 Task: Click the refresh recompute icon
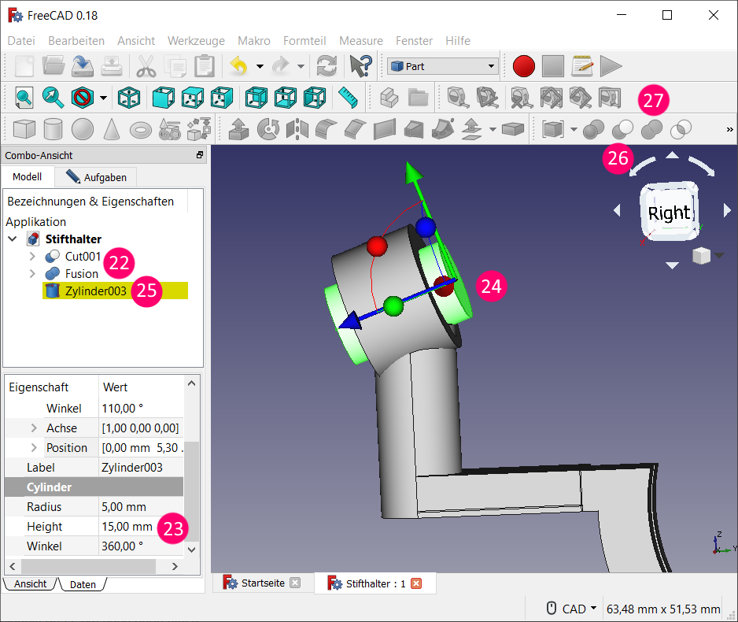pyautogui.click(x=326, y=66)
